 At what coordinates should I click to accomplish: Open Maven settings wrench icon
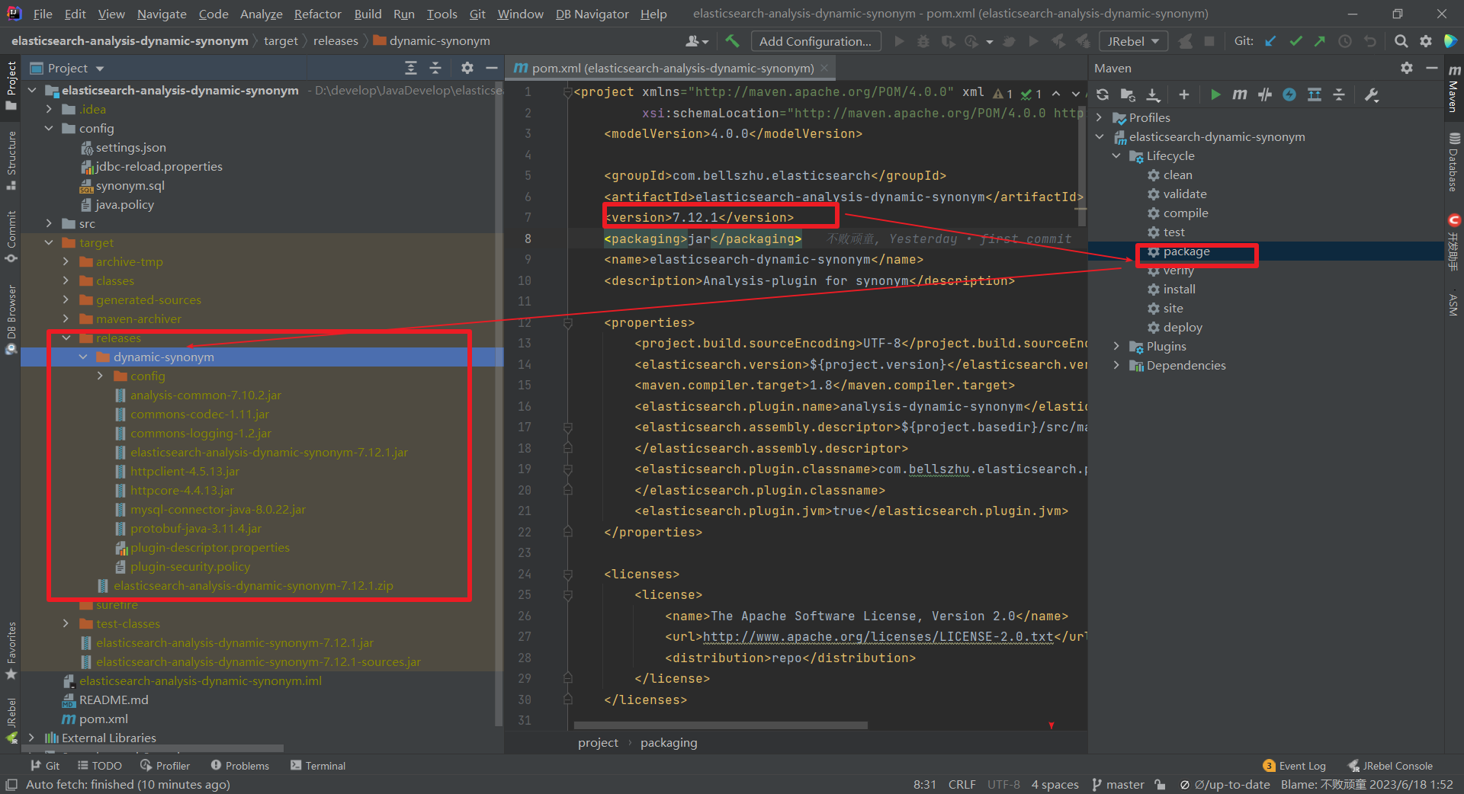(x=1371, y=94)
